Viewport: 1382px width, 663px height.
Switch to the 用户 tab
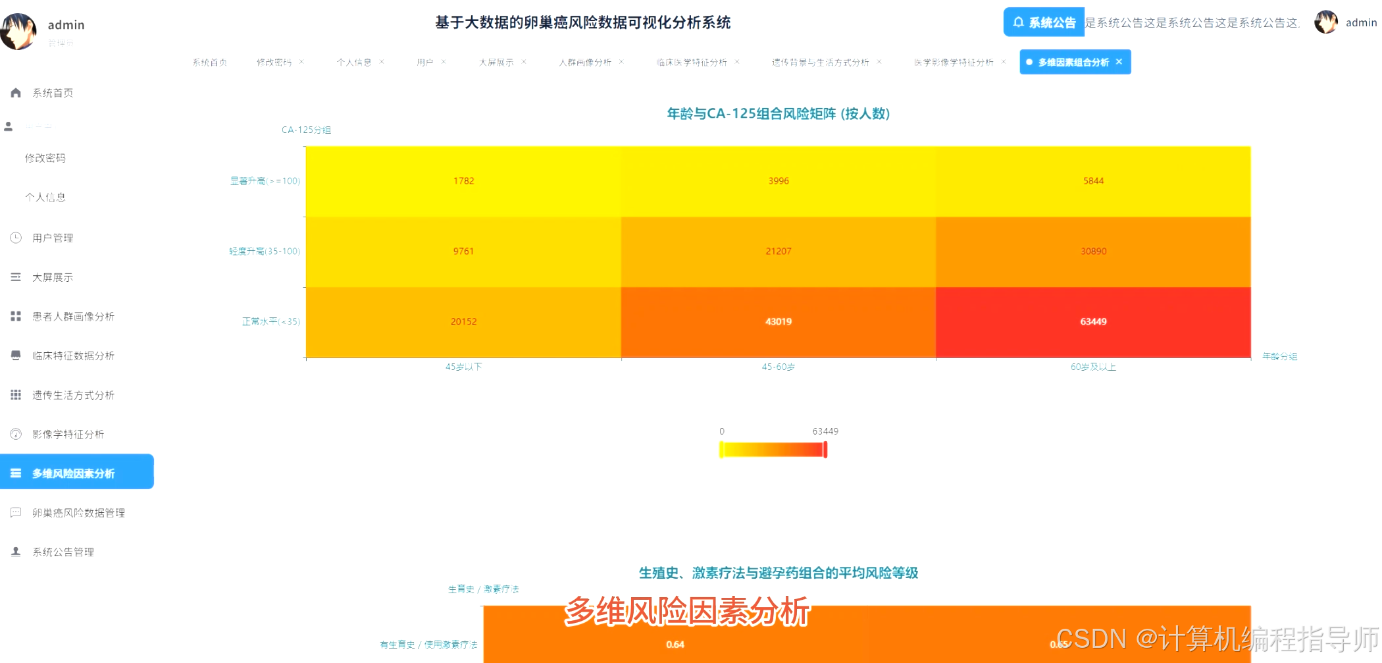(x=425, y=63)
